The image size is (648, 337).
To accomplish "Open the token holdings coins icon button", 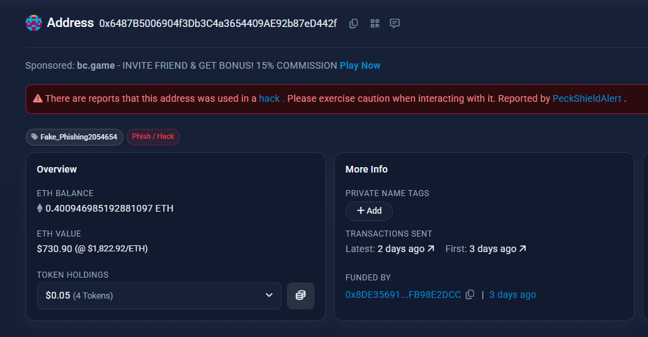I will tap(300, 295).
